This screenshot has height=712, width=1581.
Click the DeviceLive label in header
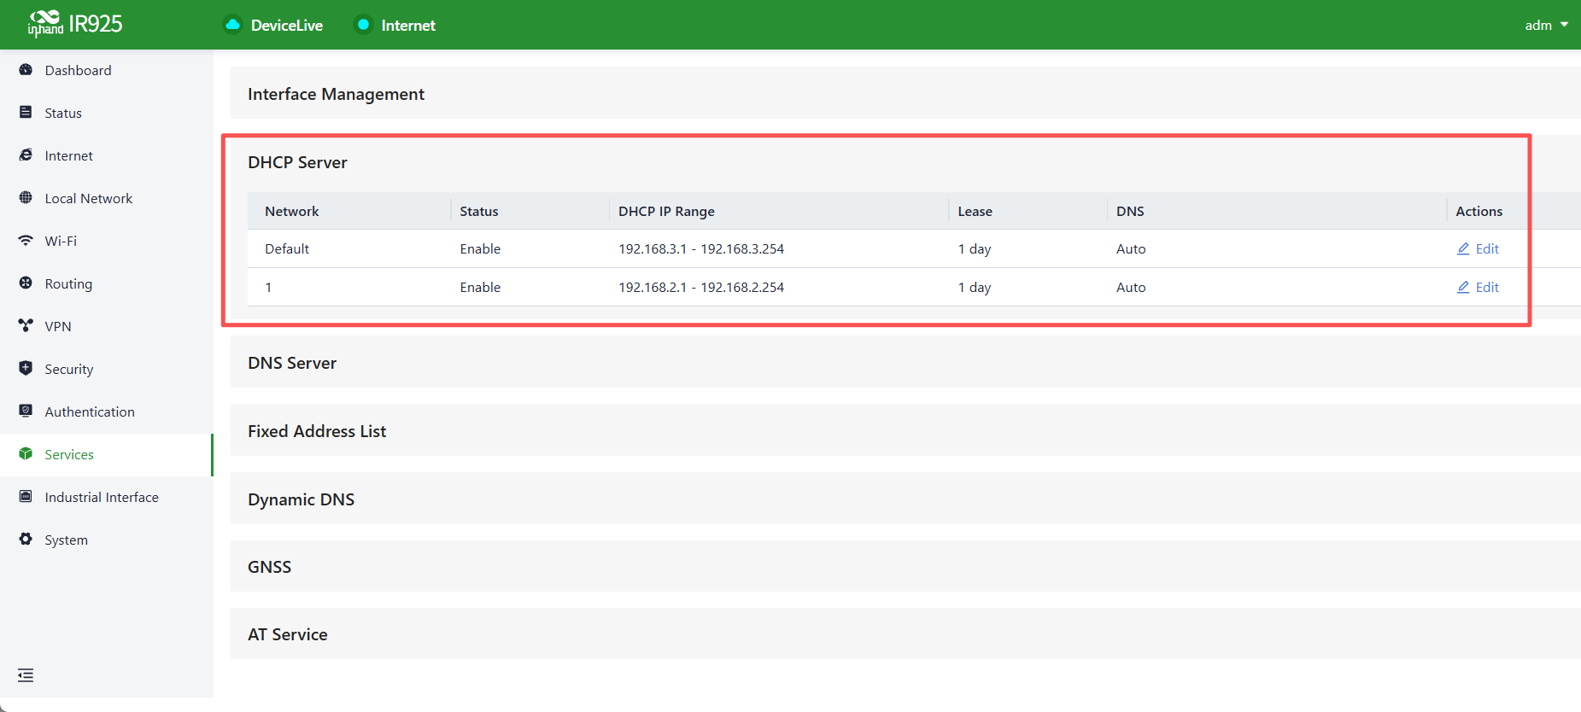click(x=287, y=26)
